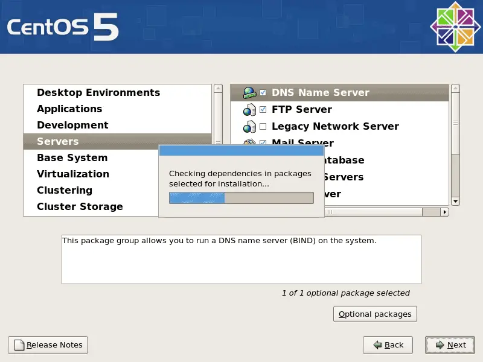This screenshot has width=483, height=362.
Task: Click the FTP Server group icon
Action: 249,110
